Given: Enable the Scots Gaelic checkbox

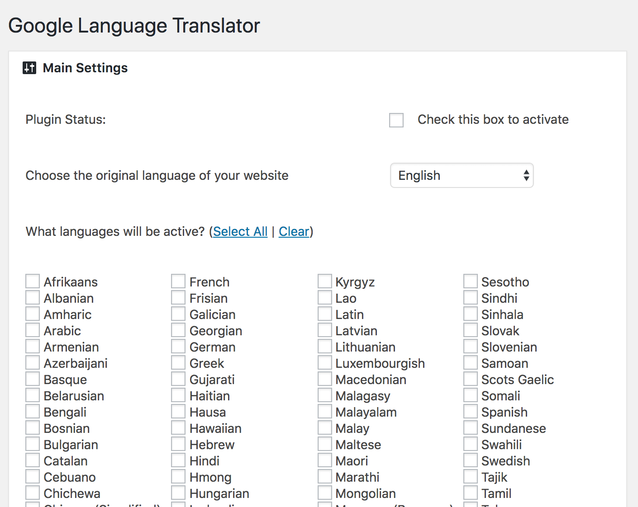Looking at the screenshot, I should click(x=471, y=379).
